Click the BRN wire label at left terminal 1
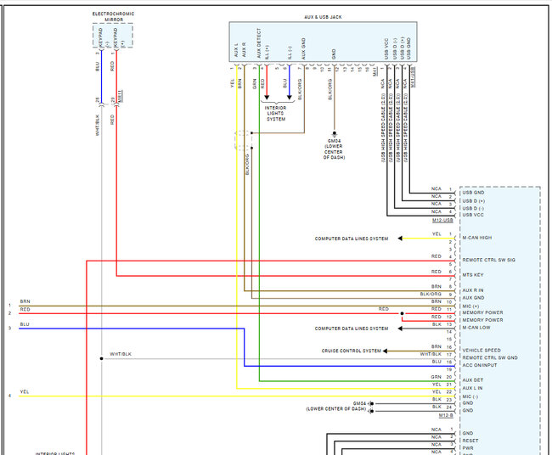The width and height of the screenshot is (552, 455). [x=25, y=301]
